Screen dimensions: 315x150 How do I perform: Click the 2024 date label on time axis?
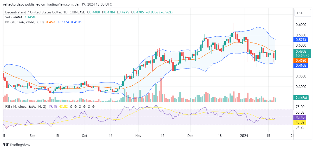coord(244,136)
